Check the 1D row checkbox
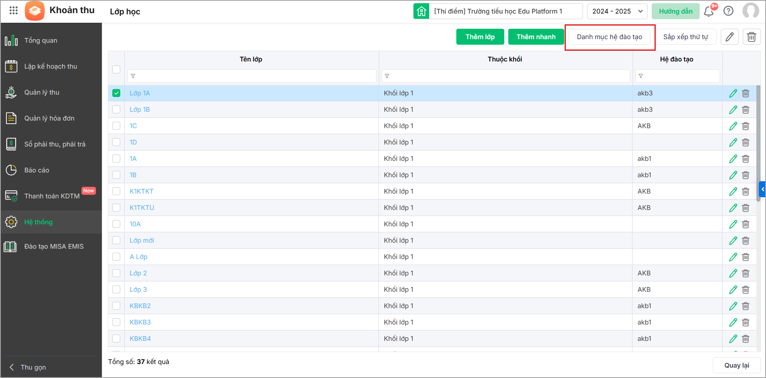Image resolution: width=766 pixels, height=378 pixels. [116, 142]
